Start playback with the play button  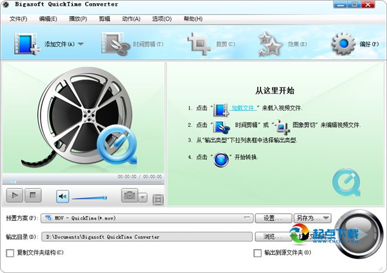coord(15,196)
